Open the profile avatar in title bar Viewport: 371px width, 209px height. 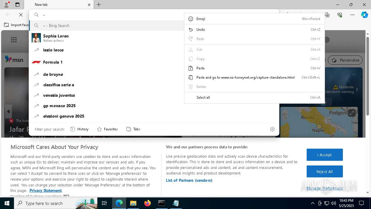pyautogui.click(x=6, y=4)
